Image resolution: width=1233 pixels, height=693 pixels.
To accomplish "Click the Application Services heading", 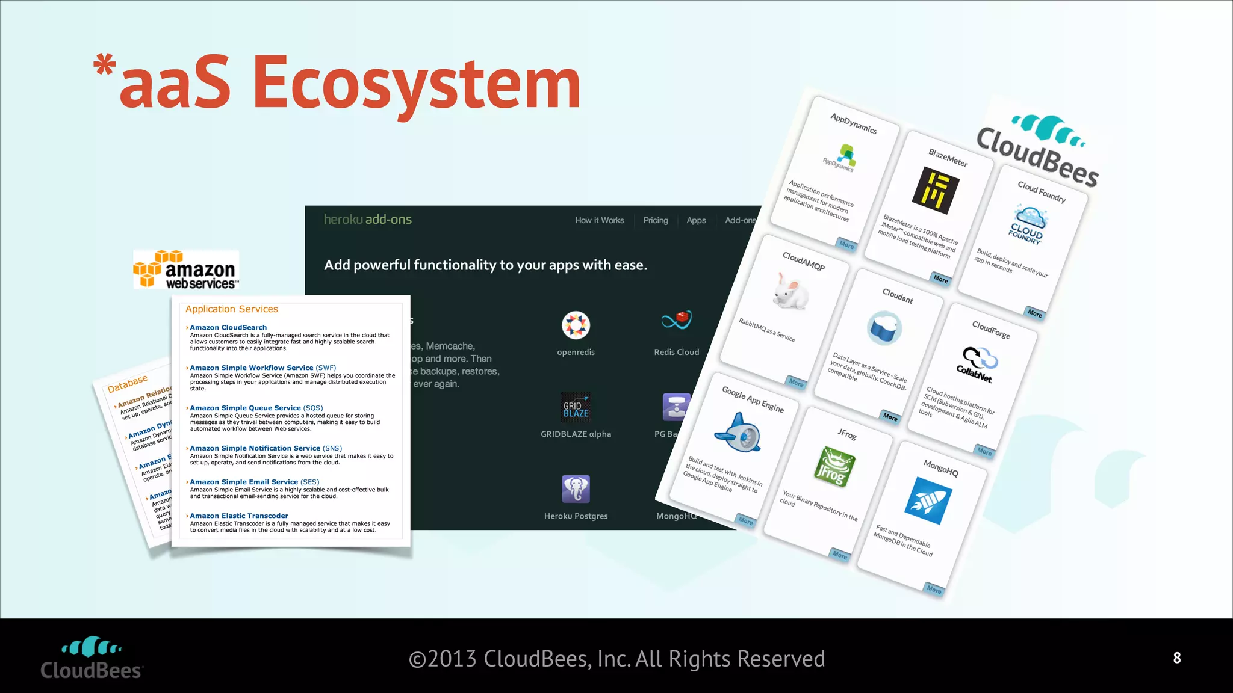I will coord(231,309).
